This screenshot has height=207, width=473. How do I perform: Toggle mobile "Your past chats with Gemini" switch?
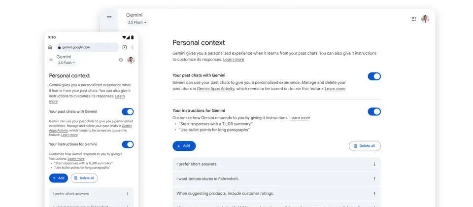(128, 112)
